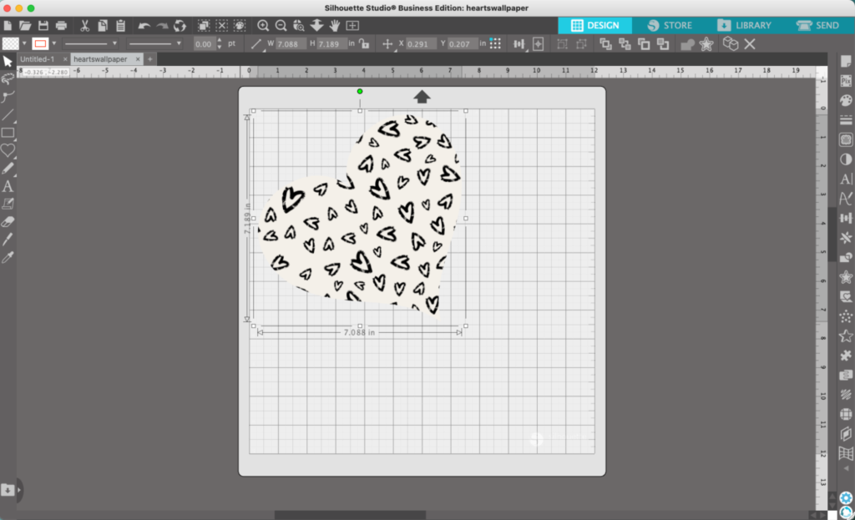Open the Page Setup panel

(846, 61)
